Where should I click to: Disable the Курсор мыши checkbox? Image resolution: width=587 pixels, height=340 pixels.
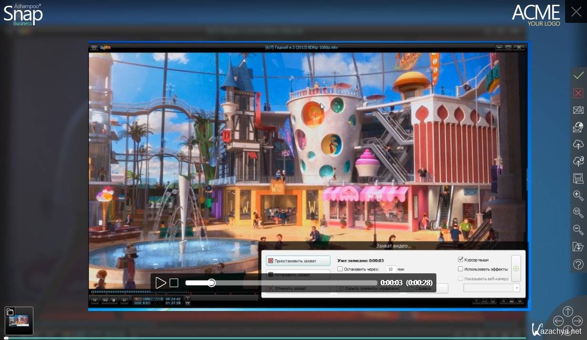460,260
